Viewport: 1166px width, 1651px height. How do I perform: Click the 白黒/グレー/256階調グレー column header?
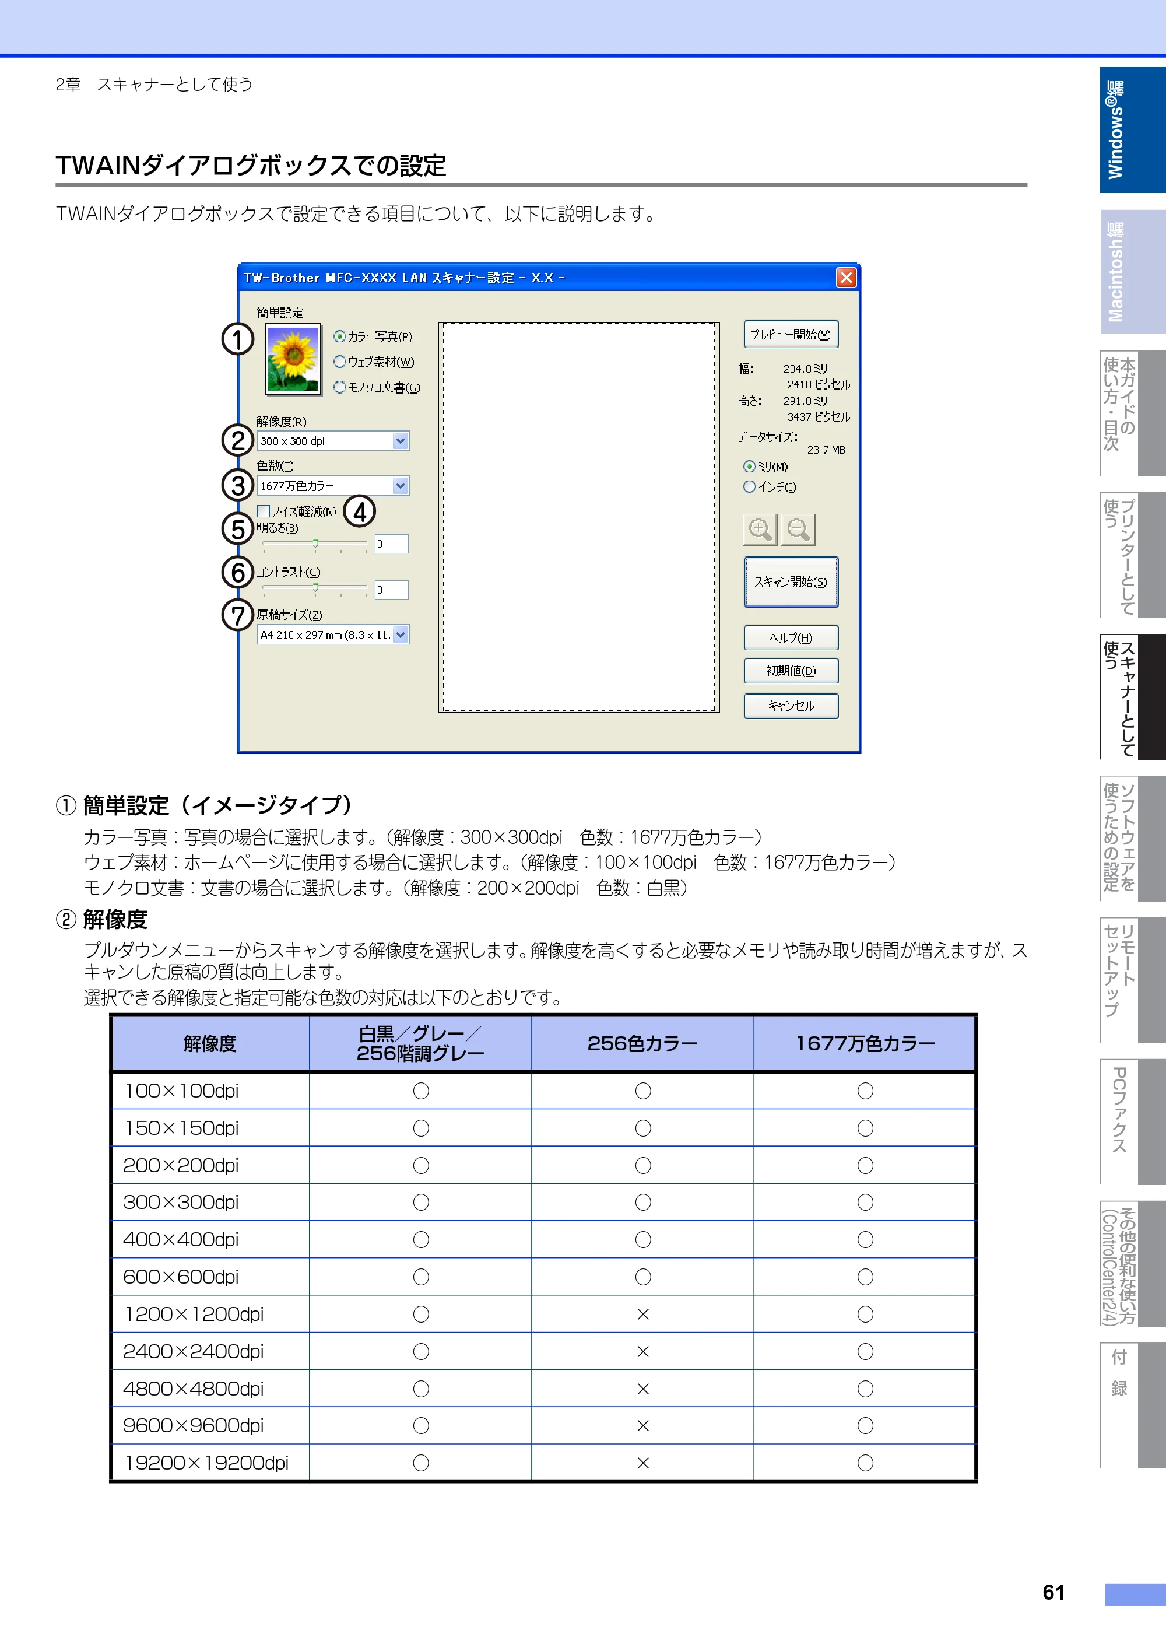click(x=420, y=1043)
